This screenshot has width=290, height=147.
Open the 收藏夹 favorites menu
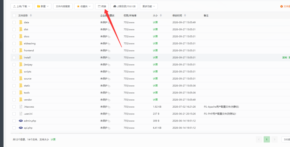click(84, 6)
